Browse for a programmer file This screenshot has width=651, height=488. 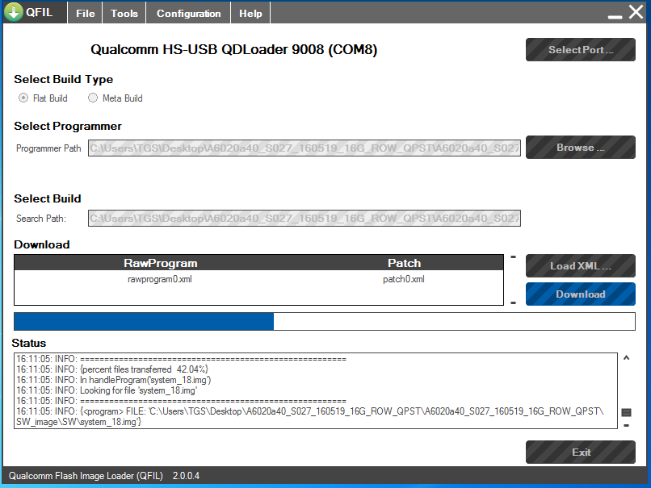tap(581, 147)
